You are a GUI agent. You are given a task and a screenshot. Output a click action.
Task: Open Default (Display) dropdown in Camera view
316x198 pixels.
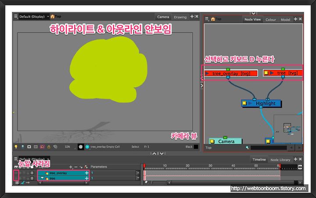34,17
